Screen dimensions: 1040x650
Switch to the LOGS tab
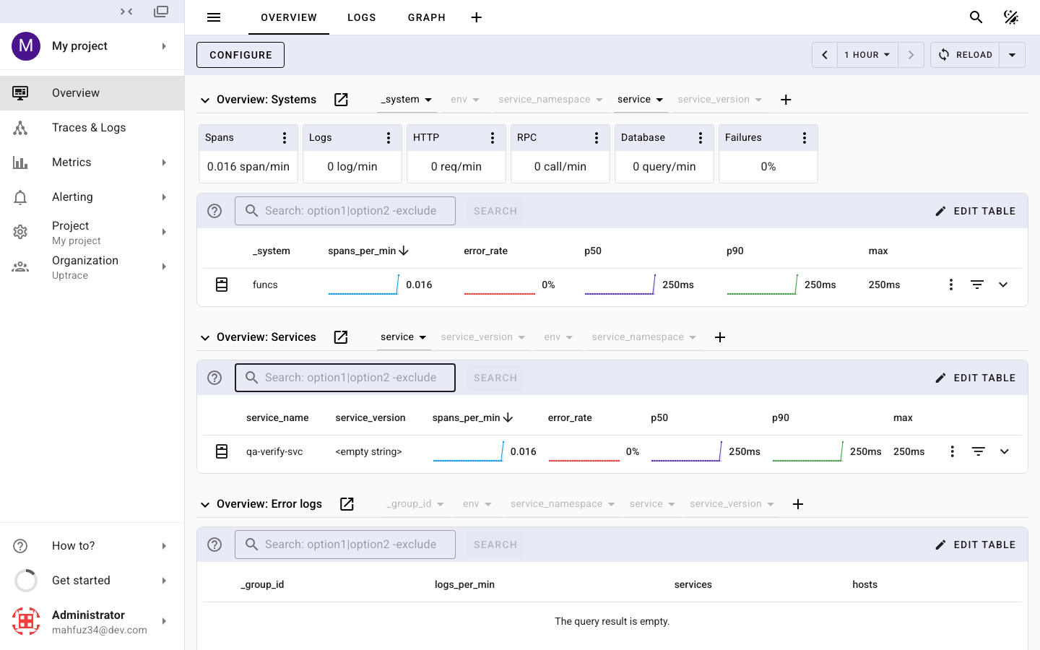(362, 17)
